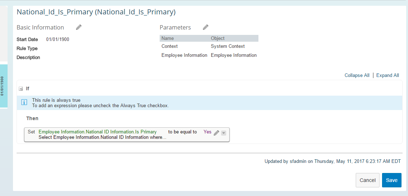408x196 pixels.
Task: Click the Then section label
Action: pyautogui.click(x=32, y=118)
